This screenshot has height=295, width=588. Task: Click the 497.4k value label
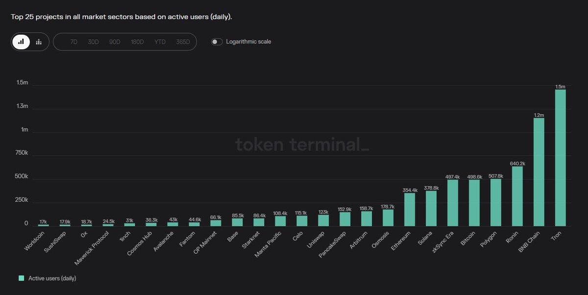(x=452, y=177)
